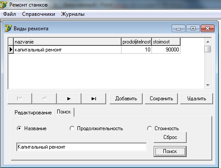Click the prodoljitelnost column header
Viewport: 221px width, 168px height.
136,42
